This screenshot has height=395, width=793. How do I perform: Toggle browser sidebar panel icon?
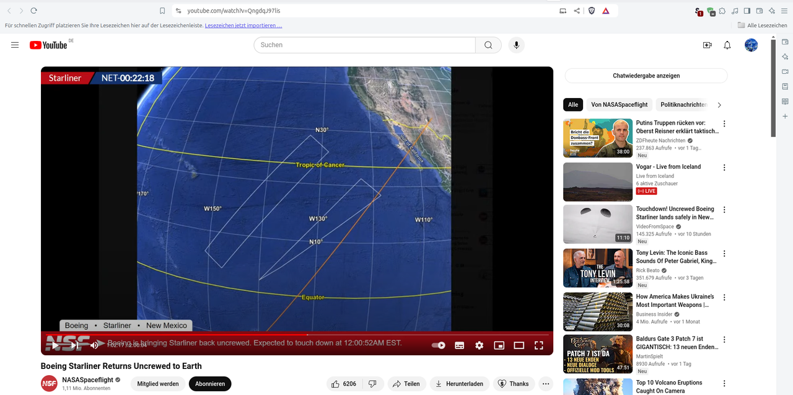tap(747, 11)
